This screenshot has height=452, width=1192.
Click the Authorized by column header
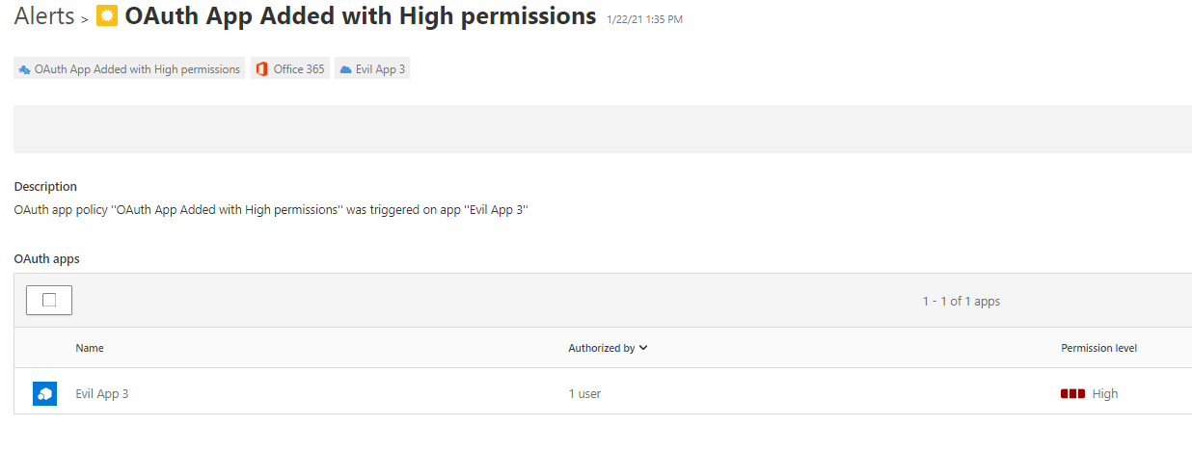[602, 348]
